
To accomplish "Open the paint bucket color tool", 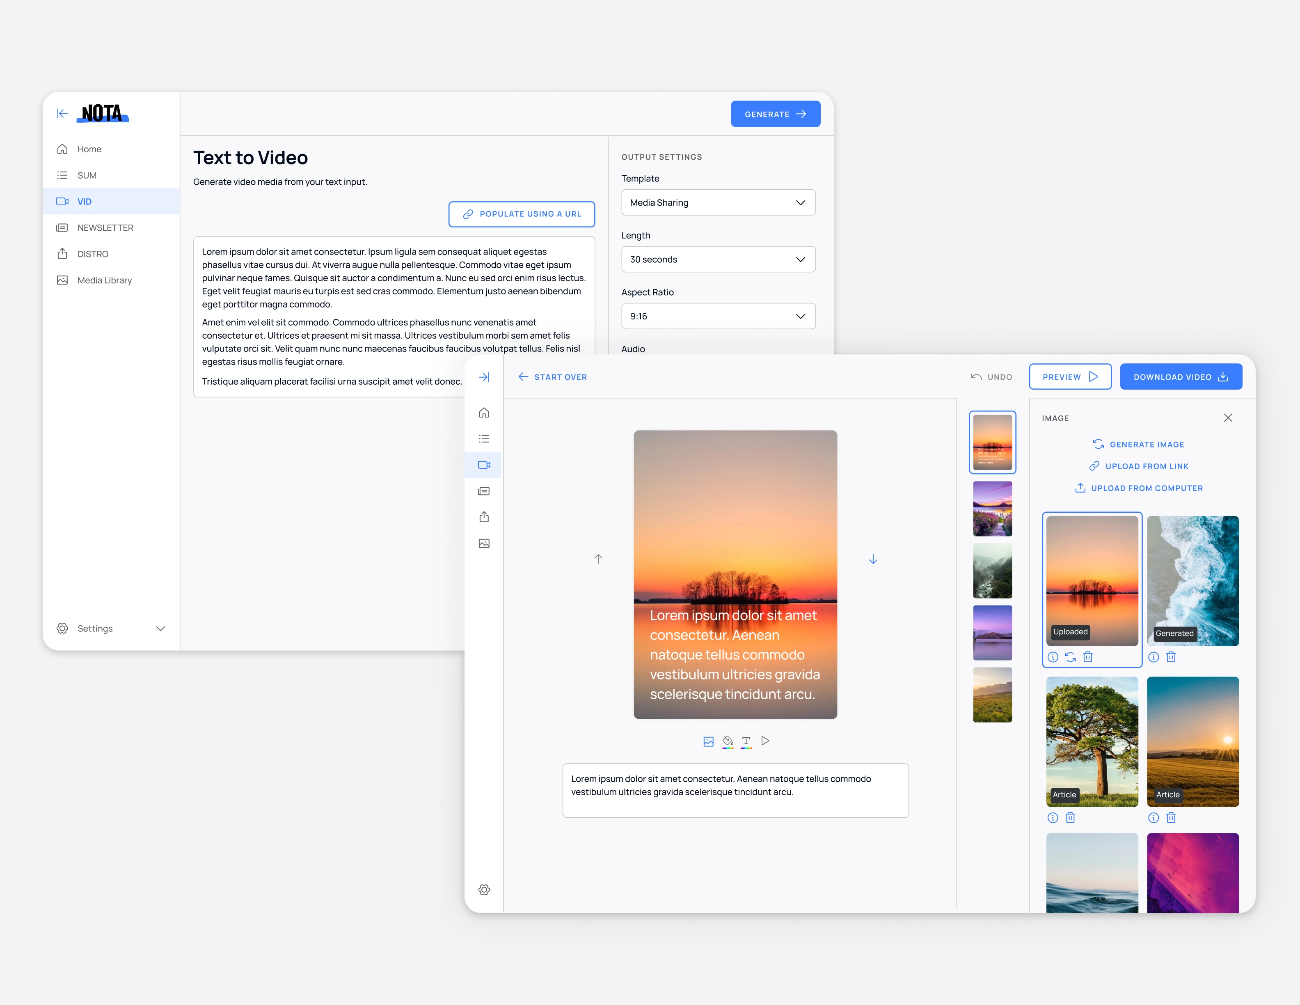I will [x=728, y=741].
